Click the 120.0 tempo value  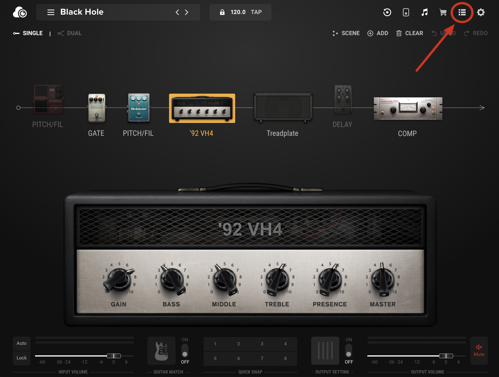pyautogui.click(x=238, y=12)
